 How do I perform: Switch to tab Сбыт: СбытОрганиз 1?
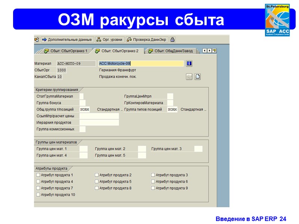tap(66, 51)
